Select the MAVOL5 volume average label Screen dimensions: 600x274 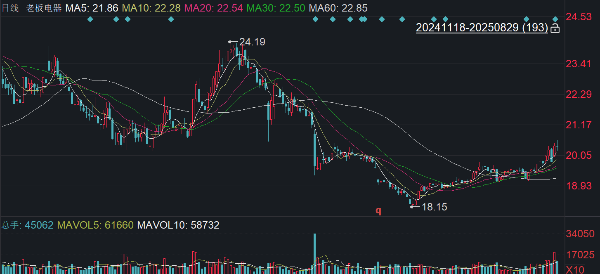[95, 225]
